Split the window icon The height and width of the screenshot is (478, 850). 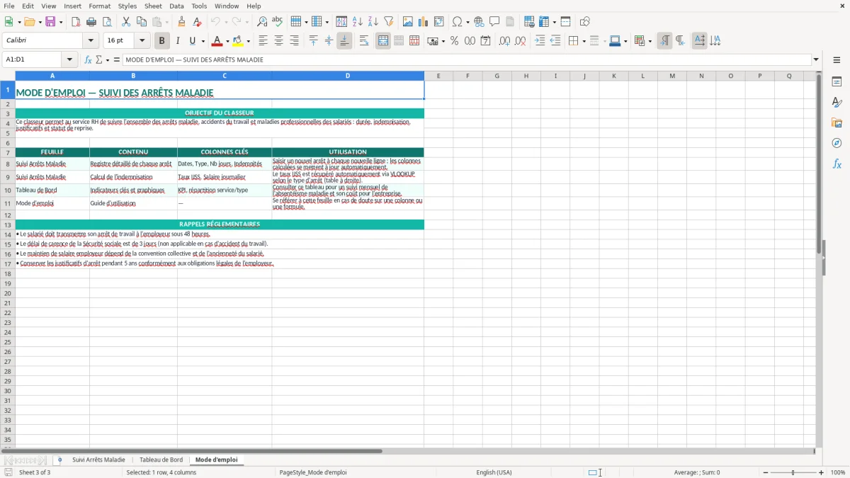click(565, 22)
